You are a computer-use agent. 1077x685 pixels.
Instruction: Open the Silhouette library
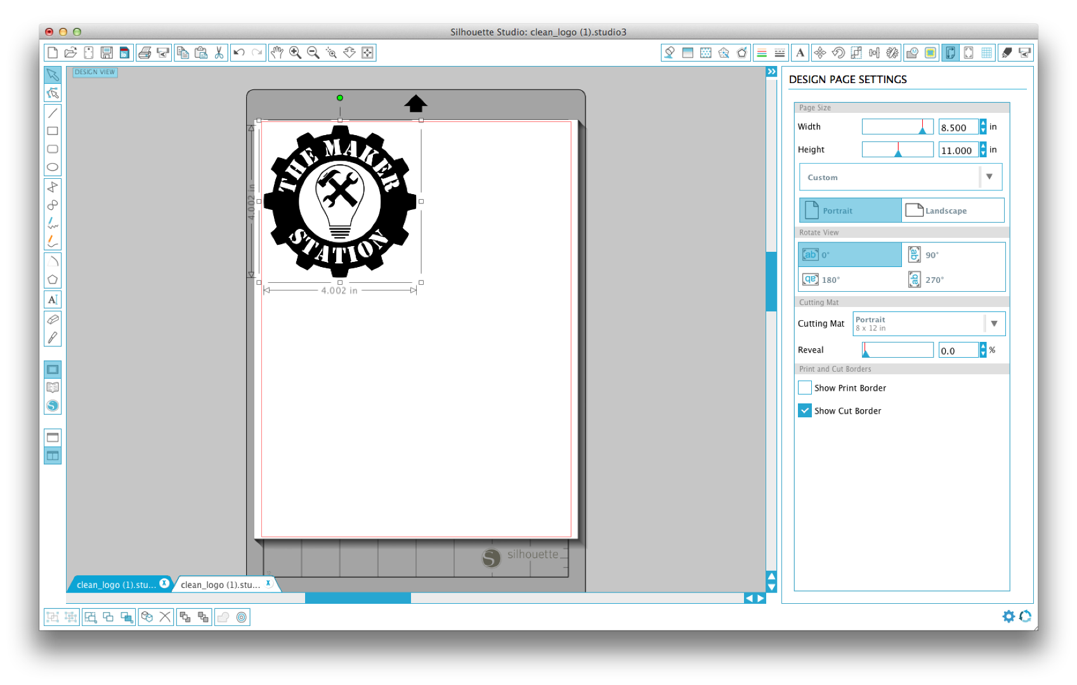53,388
